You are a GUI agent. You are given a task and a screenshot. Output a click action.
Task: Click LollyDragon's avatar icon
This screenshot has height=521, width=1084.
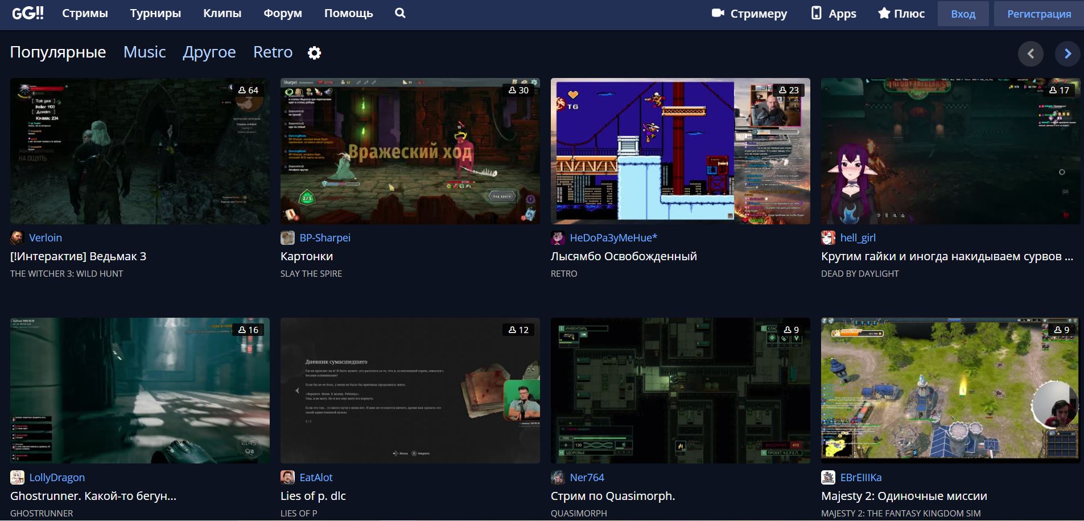[x=17, y=477]
